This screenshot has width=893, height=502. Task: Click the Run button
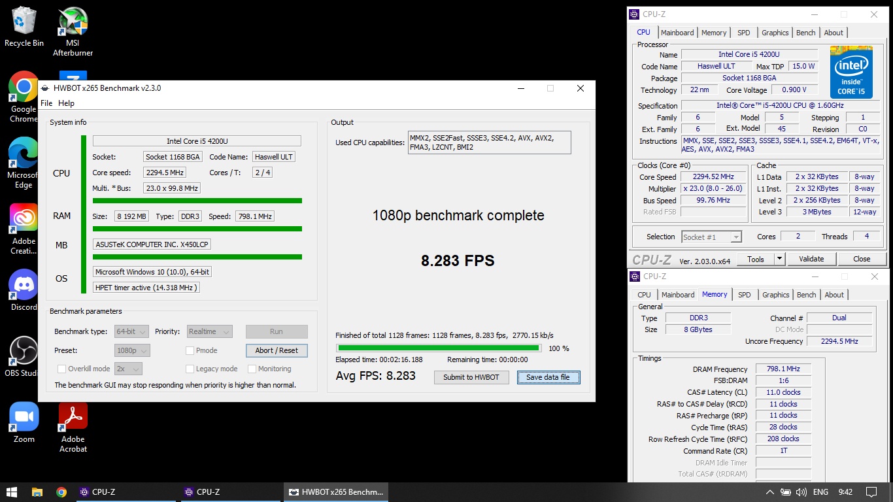tap(277, 331)
